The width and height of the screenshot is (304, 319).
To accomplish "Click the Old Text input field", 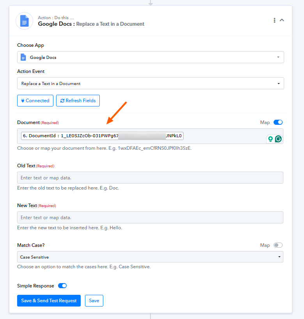I will click(150, 178).
